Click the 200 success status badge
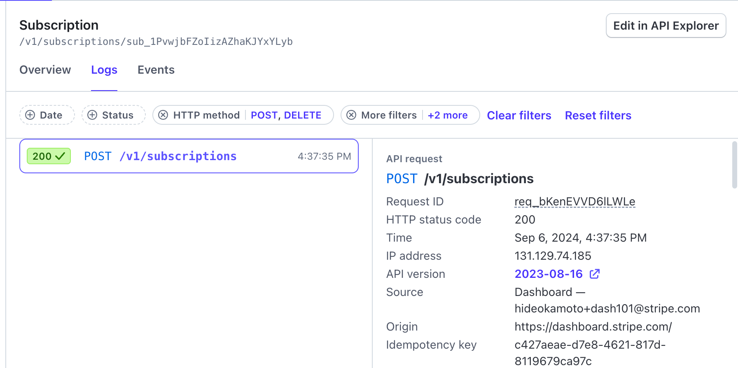The height and width of the screenshot is (368, 738). [x=49, y=156]
